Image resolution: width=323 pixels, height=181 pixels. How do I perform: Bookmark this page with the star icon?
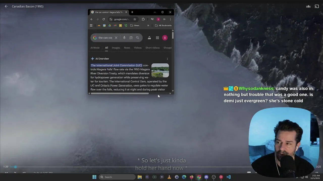click(x=135, y=19)
